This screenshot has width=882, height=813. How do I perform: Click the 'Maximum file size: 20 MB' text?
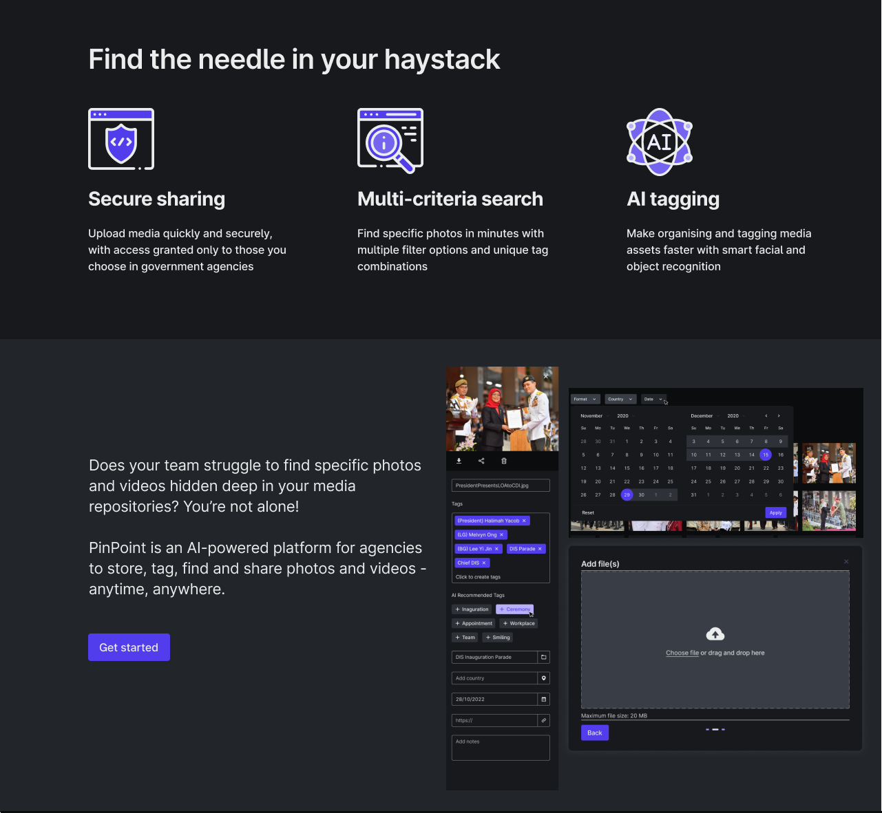[614, 716]
